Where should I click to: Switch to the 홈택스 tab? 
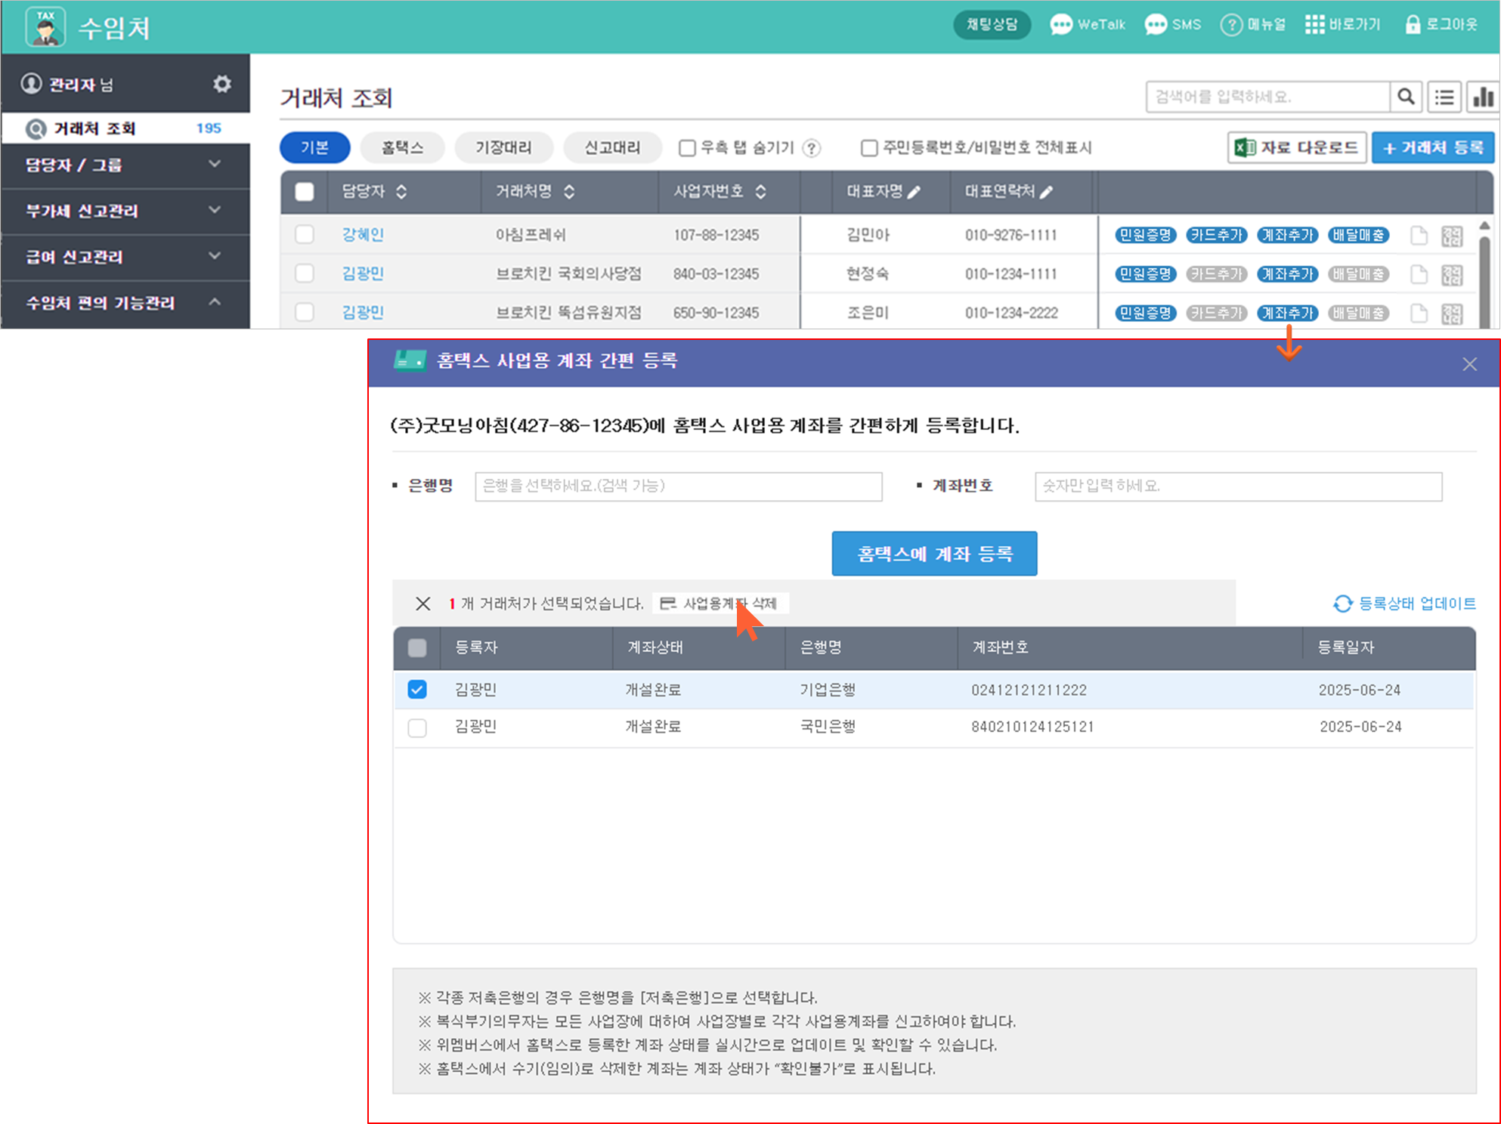tap(402, 147)
